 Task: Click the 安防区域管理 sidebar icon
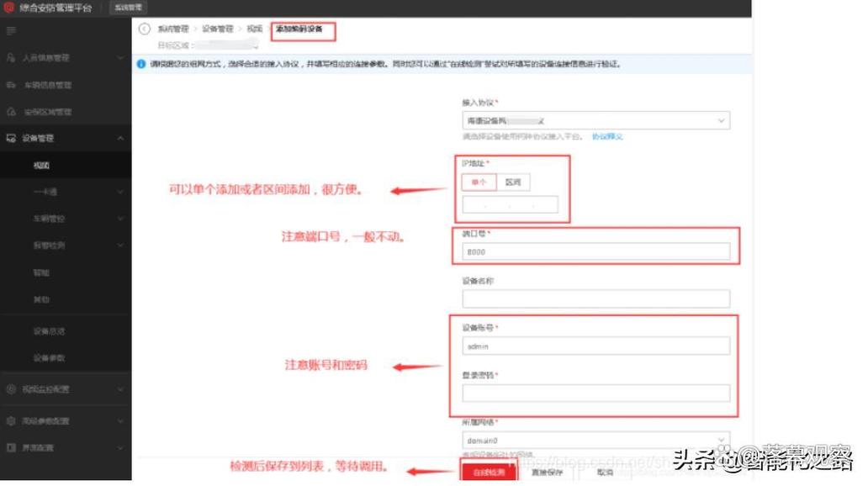pyautogui.click(x=11, y=112)
